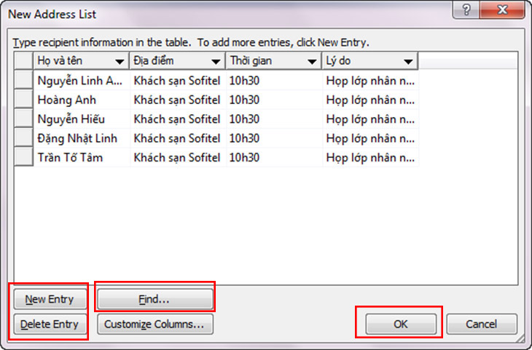Click the Lý do cell in Nguyễn Hiếu row
532x350 pixels.
(x=369, y=119)
